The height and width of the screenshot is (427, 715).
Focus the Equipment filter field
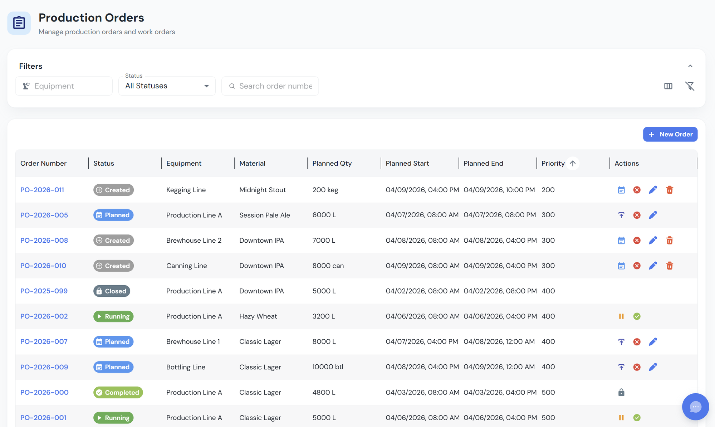pos(64,86)
